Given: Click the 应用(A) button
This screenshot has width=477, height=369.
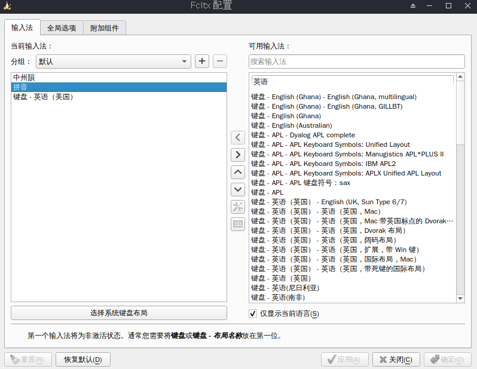Looking at the screenshot, I should pyautogui.click(x=345, y=359).
